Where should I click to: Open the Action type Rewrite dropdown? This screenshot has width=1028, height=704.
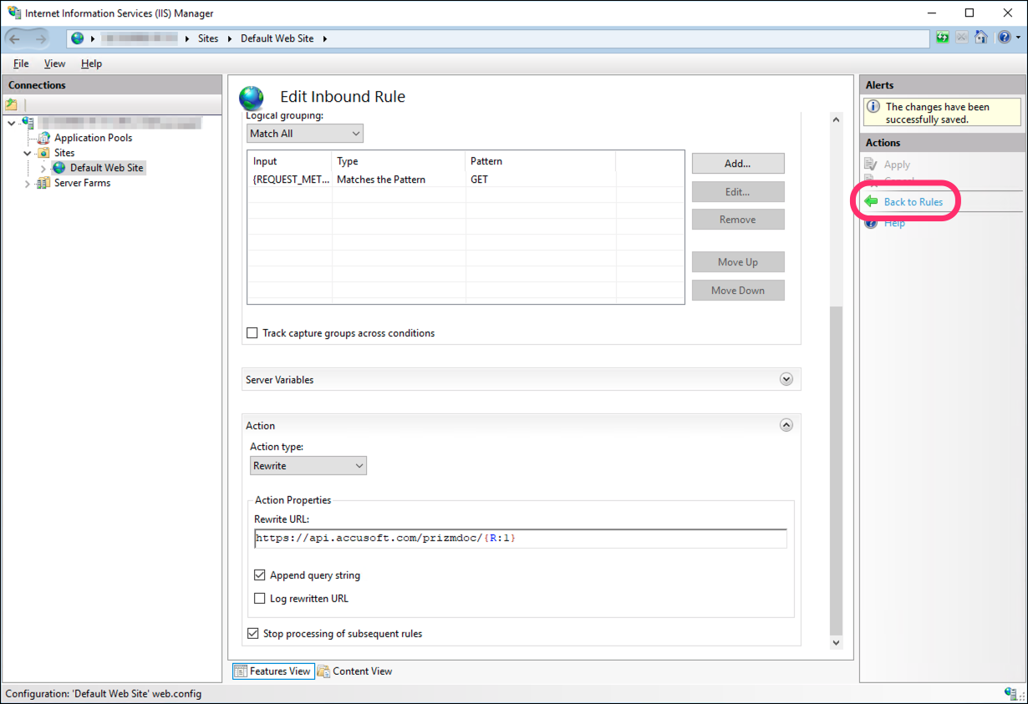click(x=308, y=466)
